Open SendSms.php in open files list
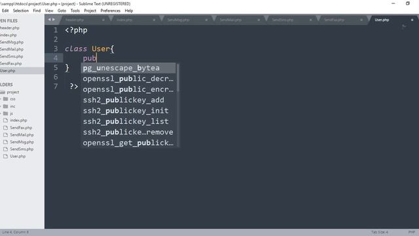 (x=12, y=56)
